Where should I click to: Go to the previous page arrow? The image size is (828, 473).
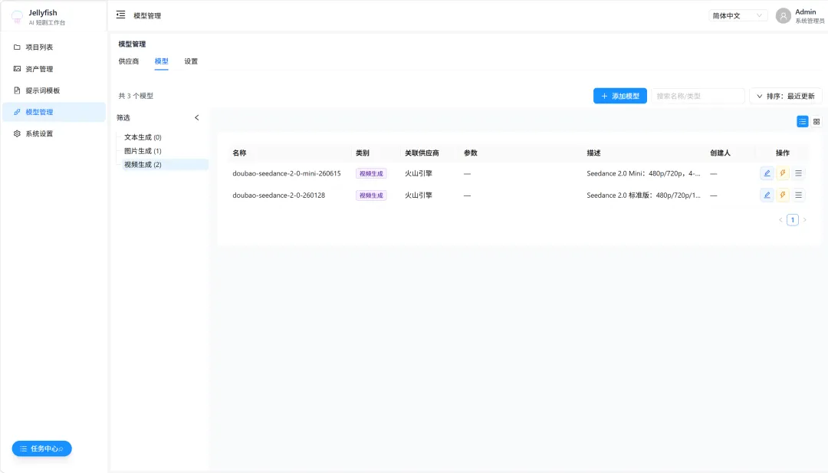(780, 219)
